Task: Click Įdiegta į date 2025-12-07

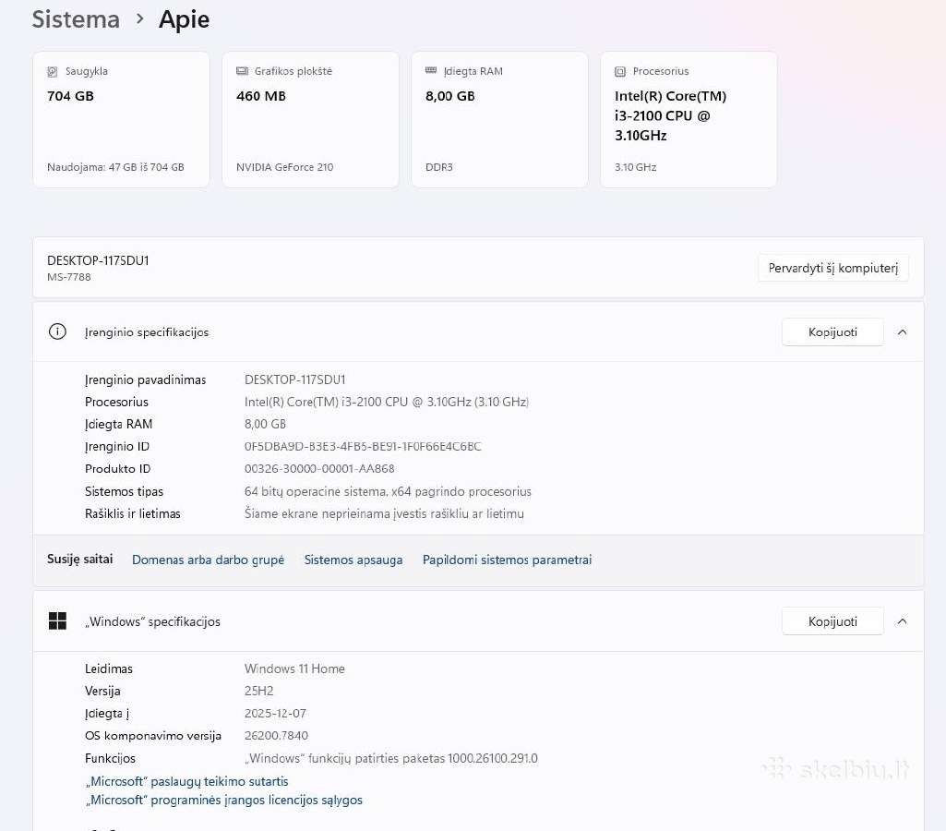Action: pyautogui.click(x=275, y=714)
